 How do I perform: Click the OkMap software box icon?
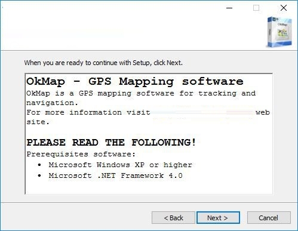(279, 32)
